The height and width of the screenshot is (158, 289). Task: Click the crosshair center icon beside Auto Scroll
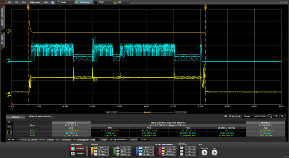(x=225, y=116)
